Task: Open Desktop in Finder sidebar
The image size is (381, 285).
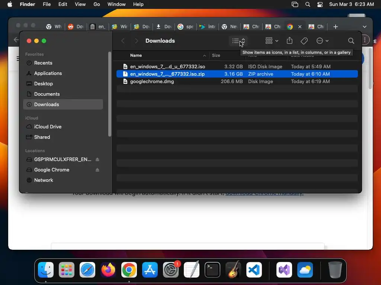Action: [63, 84]
